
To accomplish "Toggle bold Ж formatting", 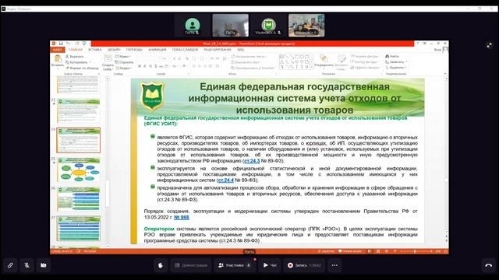I will click(140, 66).
